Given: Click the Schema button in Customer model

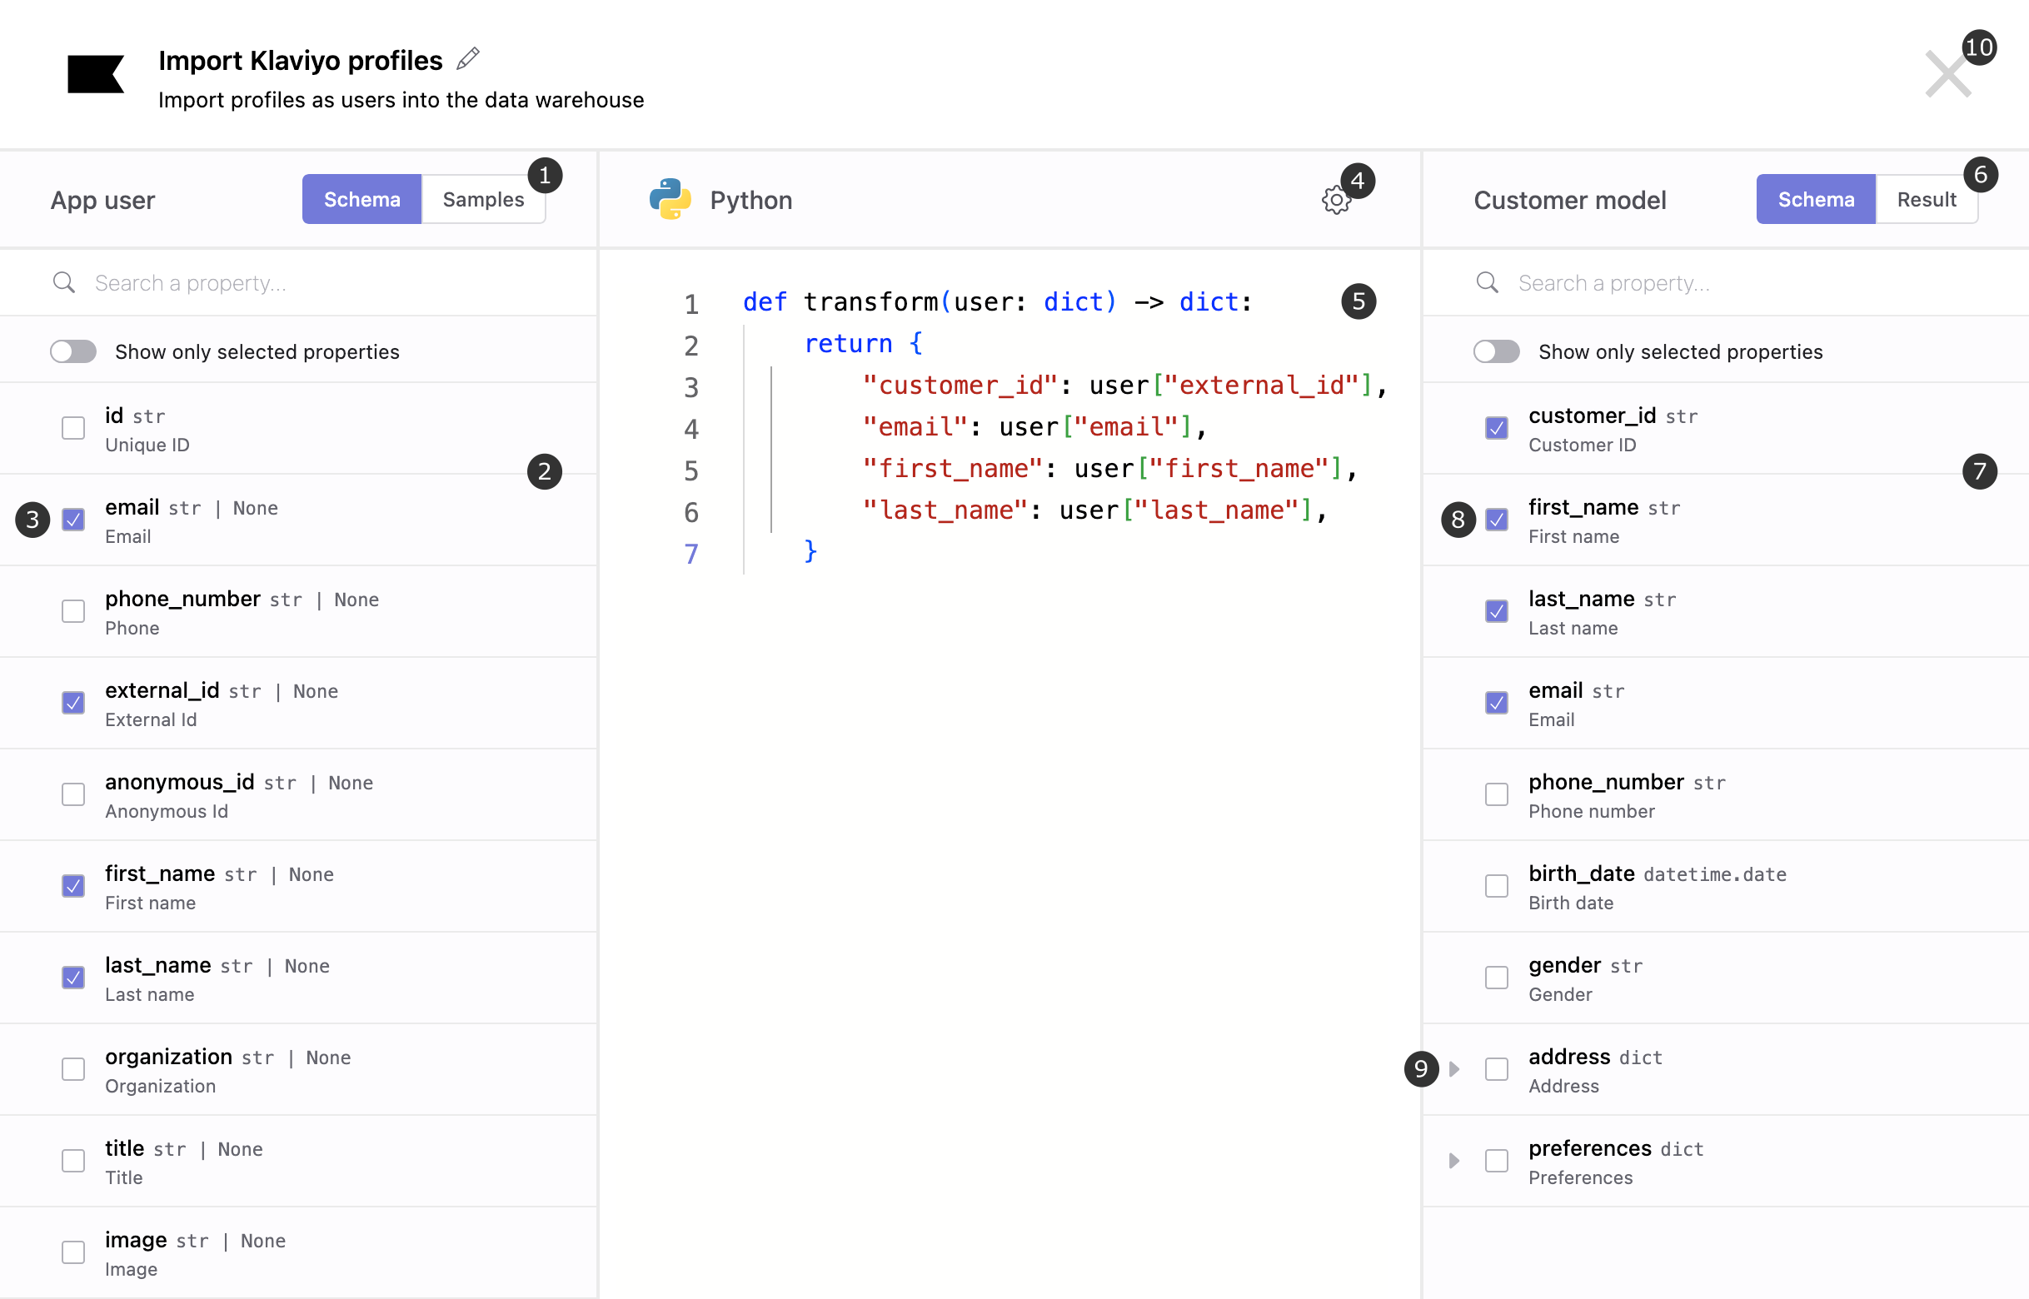Looking at the screenshot, I should [x=1816, y=199].
